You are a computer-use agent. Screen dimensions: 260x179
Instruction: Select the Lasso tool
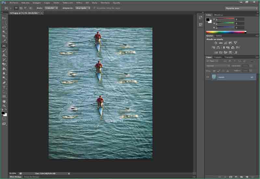pyautogui.click(x=4, y=27)
